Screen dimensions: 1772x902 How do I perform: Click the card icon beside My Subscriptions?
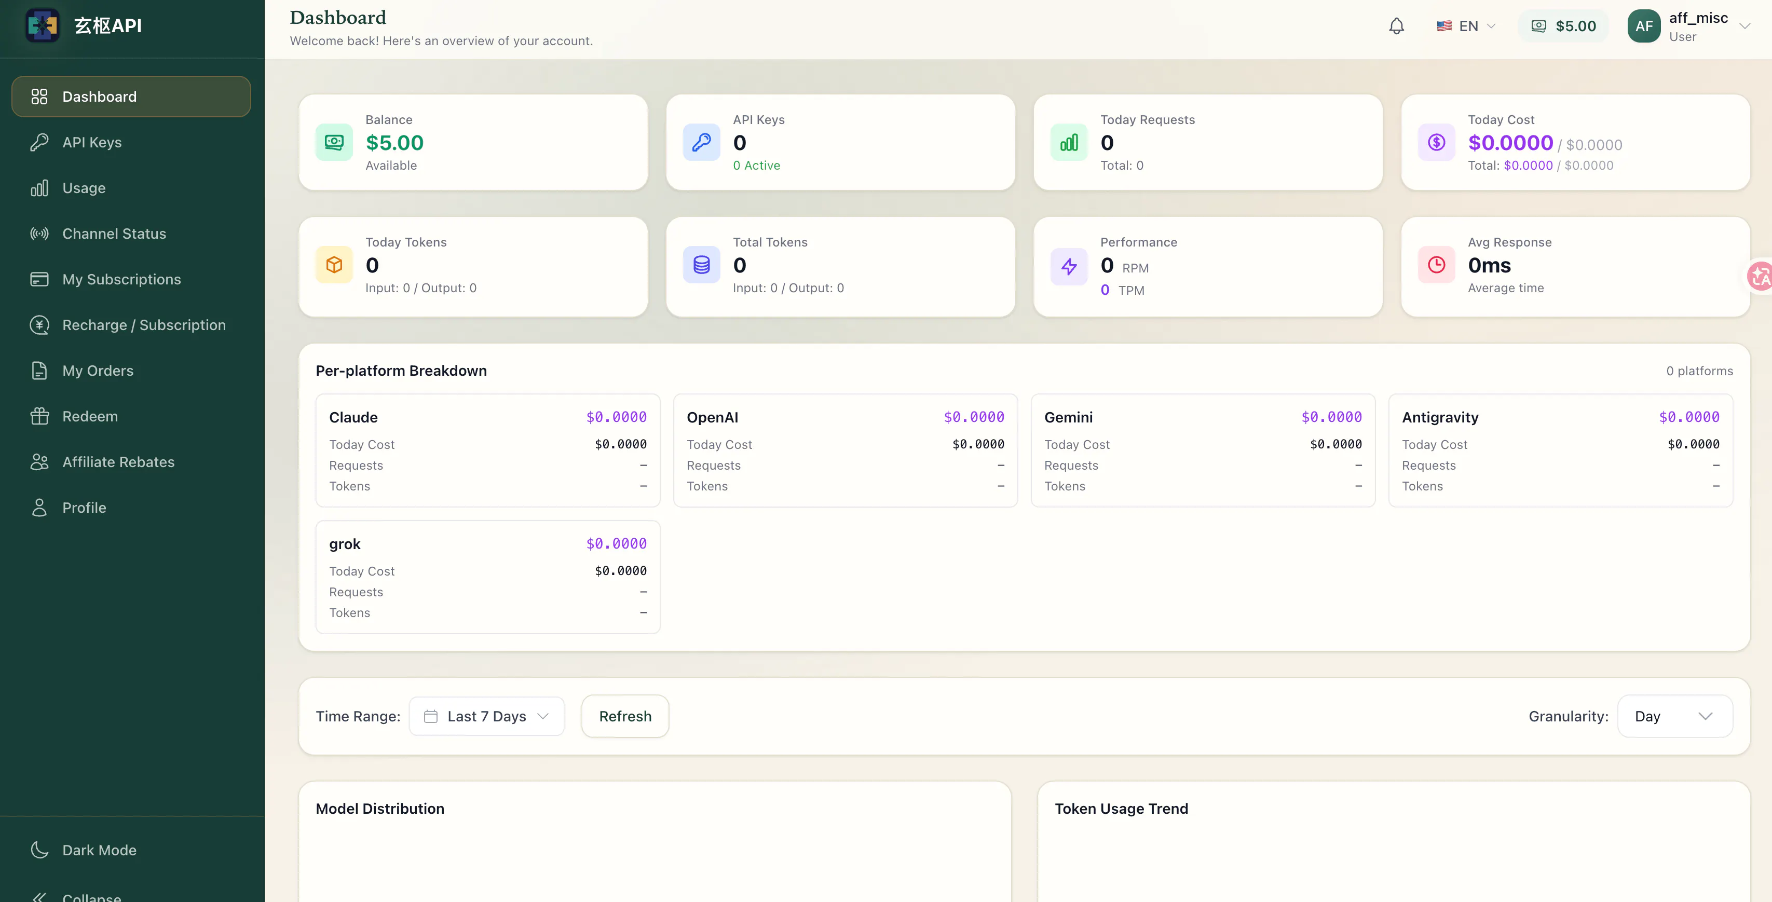39,279
